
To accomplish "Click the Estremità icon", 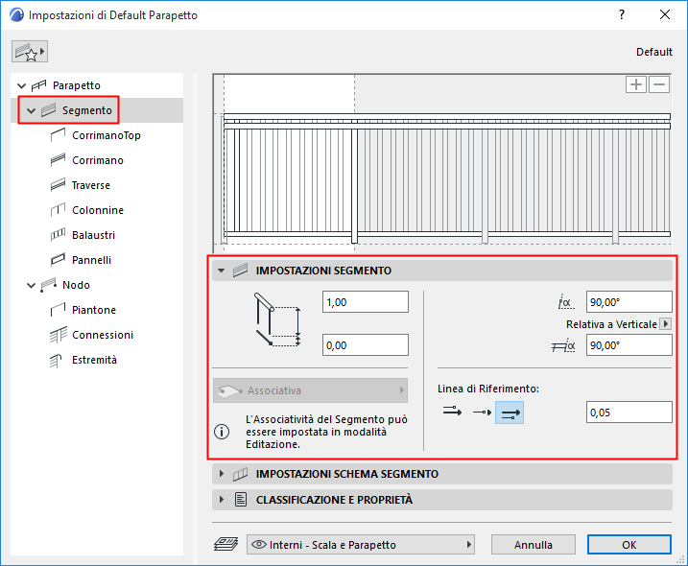I will [57, 361].
